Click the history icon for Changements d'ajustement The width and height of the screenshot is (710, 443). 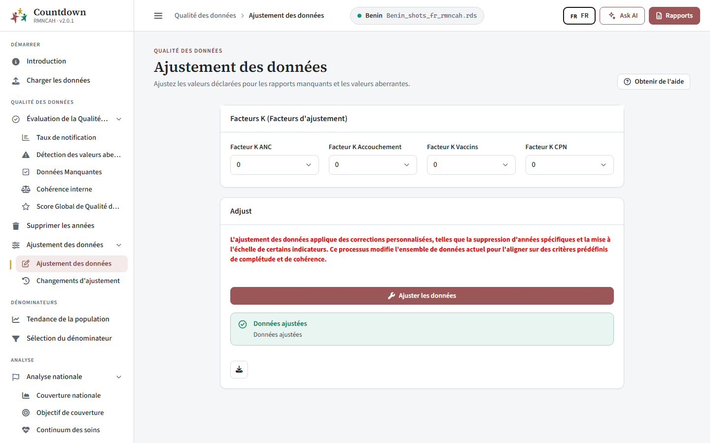click(26, 281)
